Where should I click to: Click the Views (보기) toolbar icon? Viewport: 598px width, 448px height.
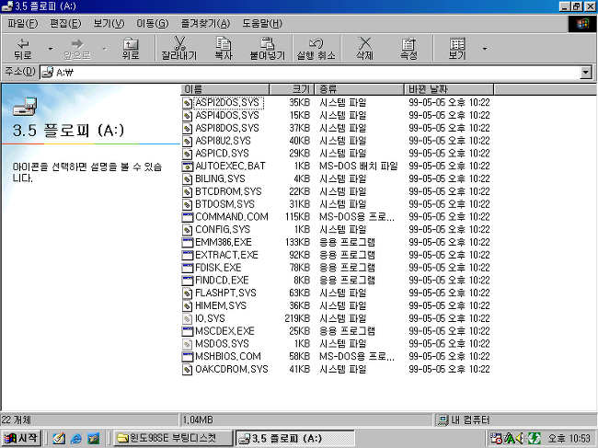pyautogui.click(x=457, y=43)
